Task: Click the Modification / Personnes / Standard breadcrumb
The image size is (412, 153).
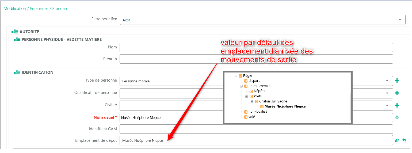Action: click(x=36, y=9)
